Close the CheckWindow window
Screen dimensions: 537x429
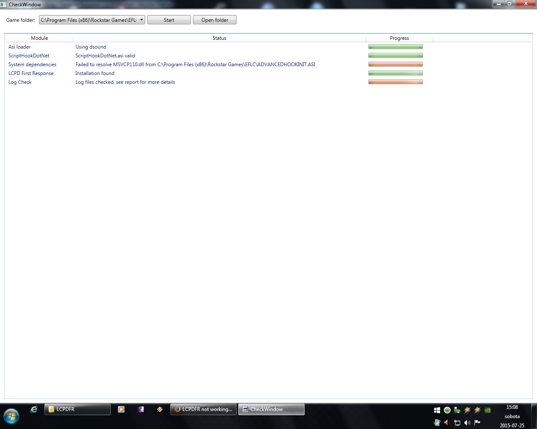tap(526, 4)
